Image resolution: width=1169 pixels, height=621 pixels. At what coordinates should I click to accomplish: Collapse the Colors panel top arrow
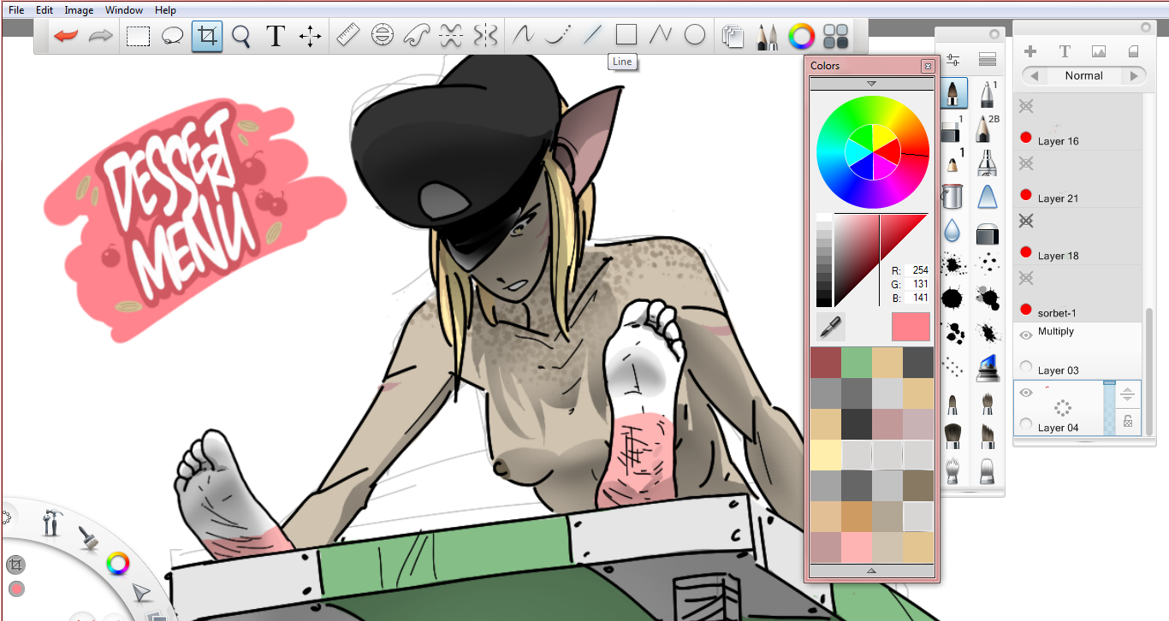point(871,84)
